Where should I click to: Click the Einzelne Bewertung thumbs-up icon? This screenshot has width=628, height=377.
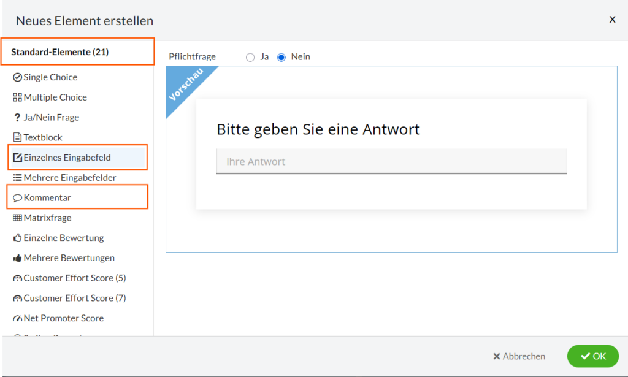[x=18, y=238]
